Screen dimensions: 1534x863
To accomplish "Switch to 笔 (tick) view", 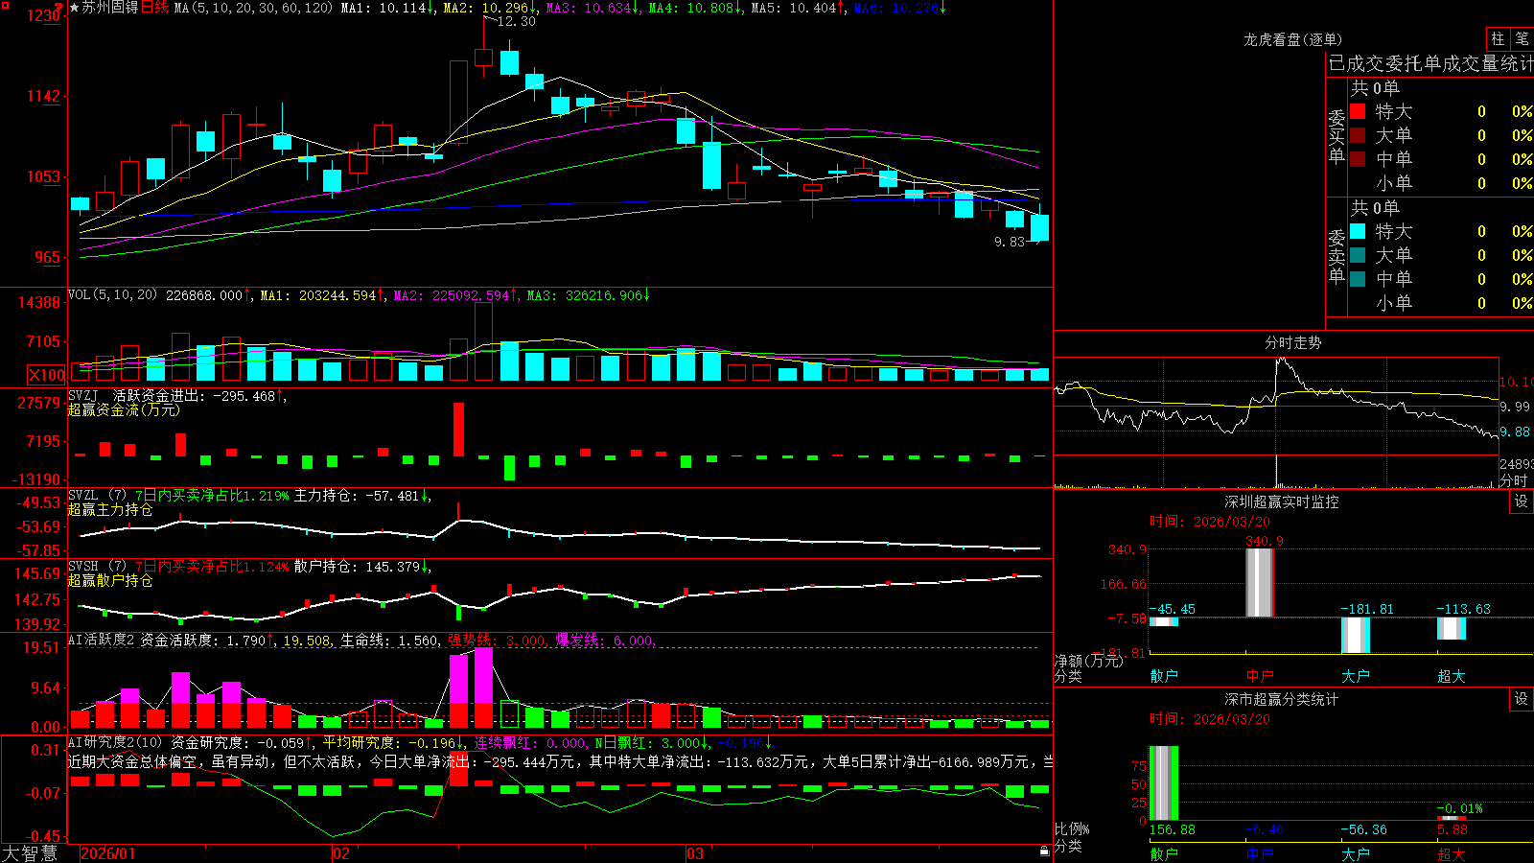I will point(1522,39).
